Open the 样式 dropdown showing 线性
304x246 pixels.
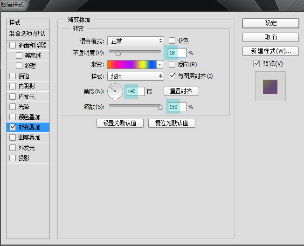136,76
